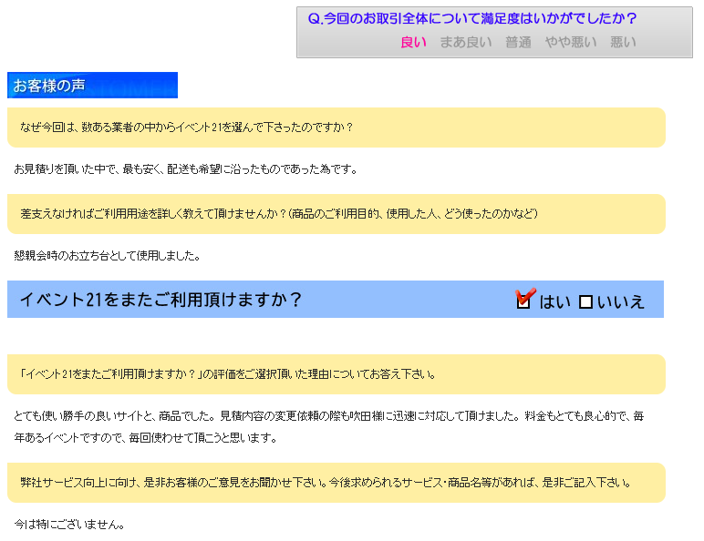Select the 良い satisfaction rating
This screenshot has width=704, height=541.
pyautogui.click(x=413, y=42)
